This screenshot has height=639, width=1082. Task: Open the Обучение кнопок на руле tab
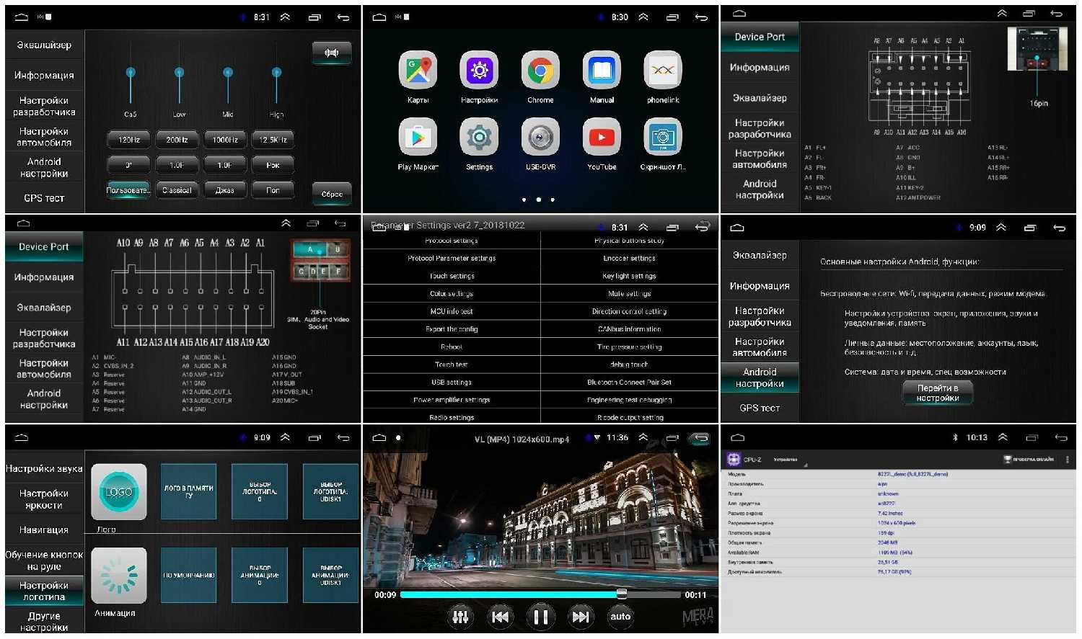click(x=44, y=560)
